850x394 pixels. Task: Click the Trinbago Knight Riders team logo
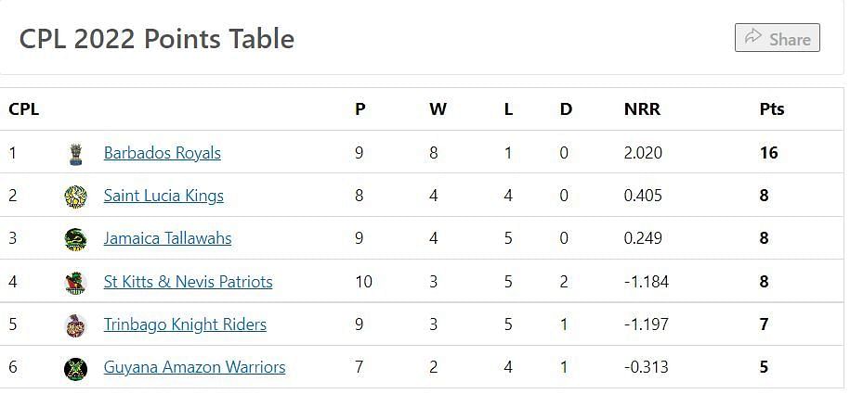tap(75, 325)
